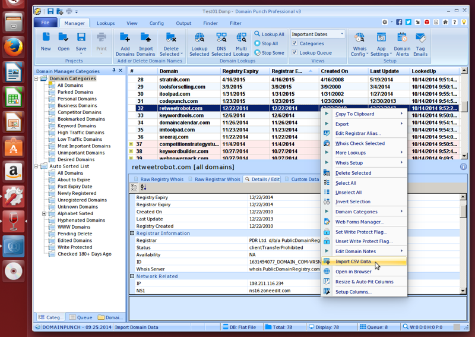Collapse the Domain Categories tree node

36,78
